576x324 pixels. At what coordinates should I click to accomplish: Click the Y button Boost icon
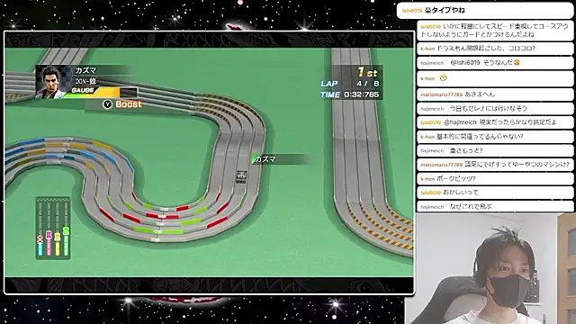click(x=107, y=104)
